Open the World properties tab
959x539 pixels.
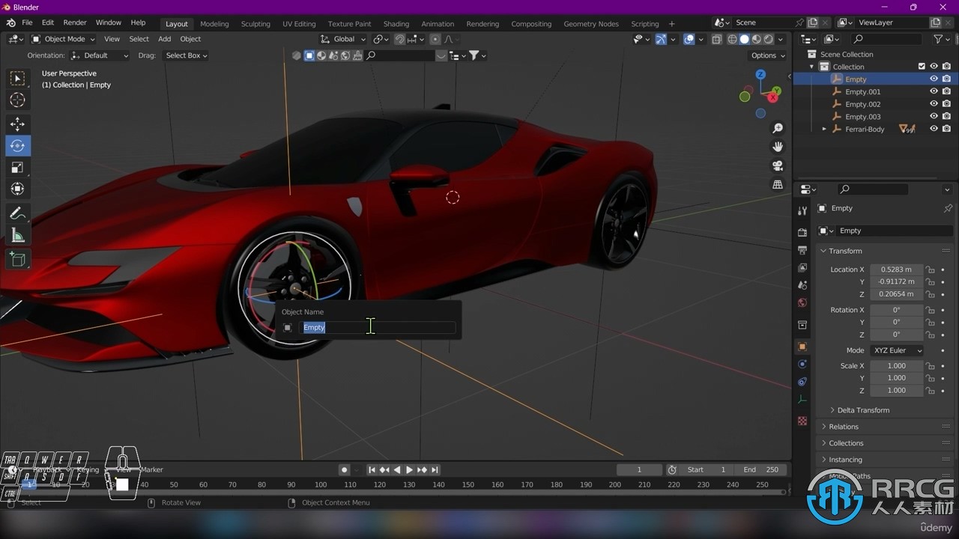[802, 303]
